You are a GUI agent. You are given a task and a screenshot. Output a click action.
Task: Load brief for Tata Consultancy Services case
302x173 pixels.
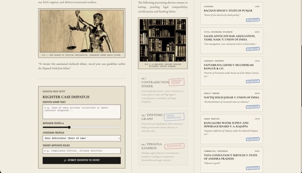253,168
